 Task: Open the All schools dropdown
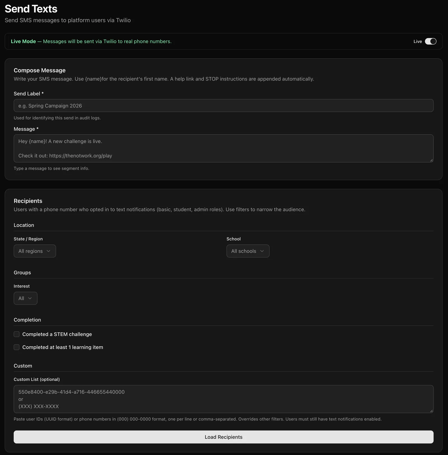[x=248, y=251]
